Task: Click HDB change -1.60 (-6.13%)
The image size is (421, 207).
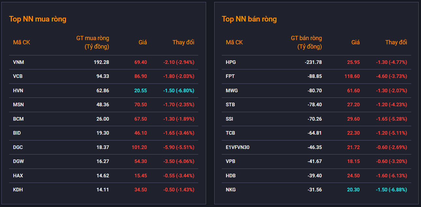Action: tap(392, 176)
